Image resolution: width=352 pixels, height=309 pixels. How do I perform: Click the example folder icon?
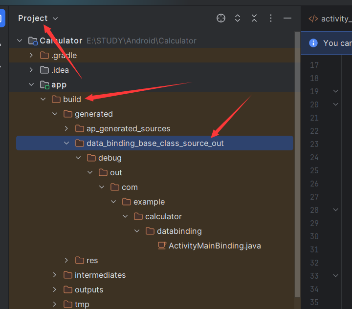[127, 202]
